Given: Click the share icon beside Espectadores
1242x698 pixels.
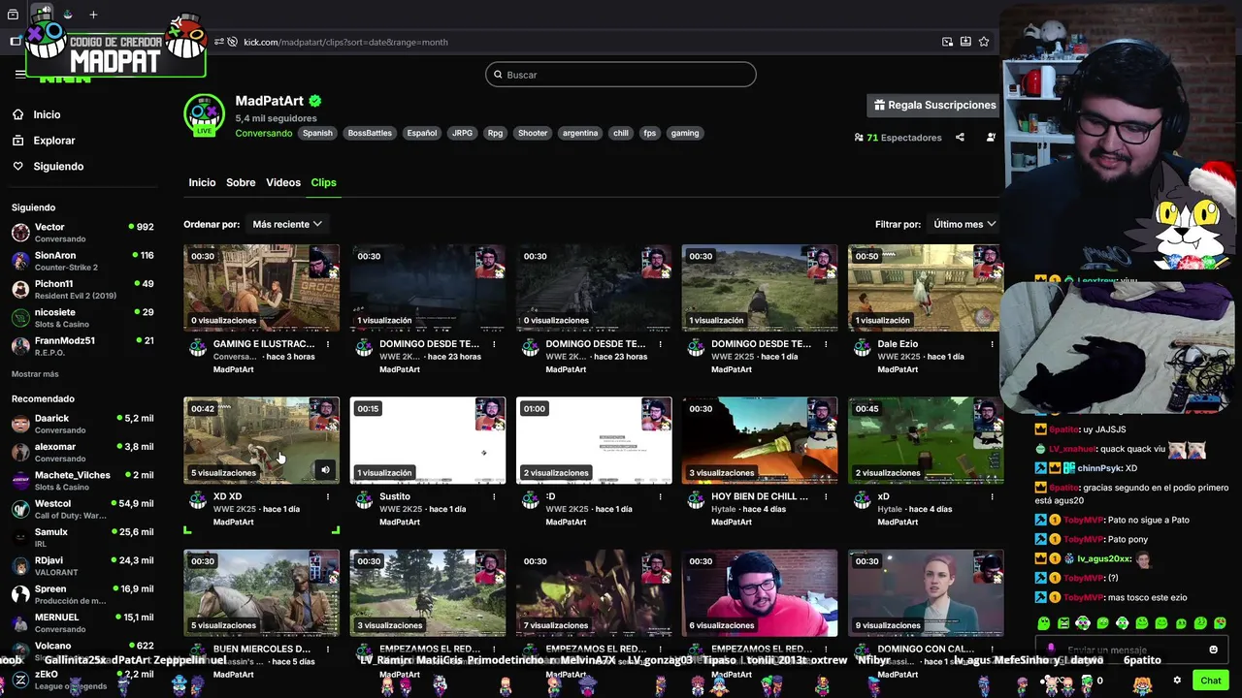Looking at the screenshot, I should coord(960,138).
